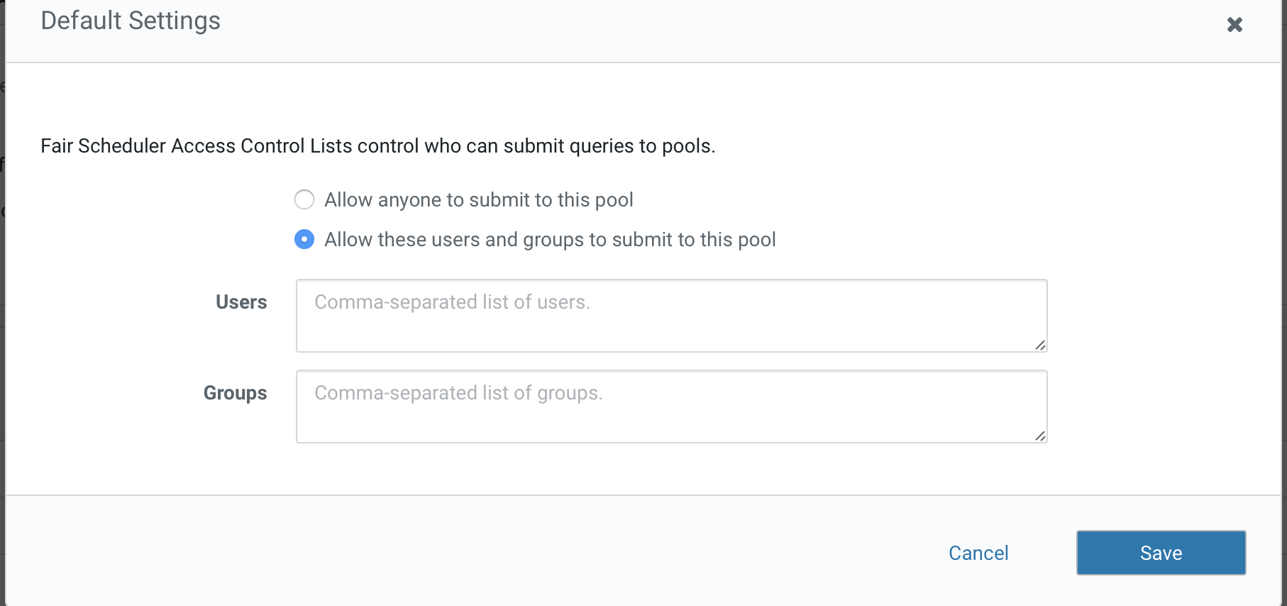Focus the comma-separated groups field
The width and height of the screenshot is (1287, 606).
point(671,406)
